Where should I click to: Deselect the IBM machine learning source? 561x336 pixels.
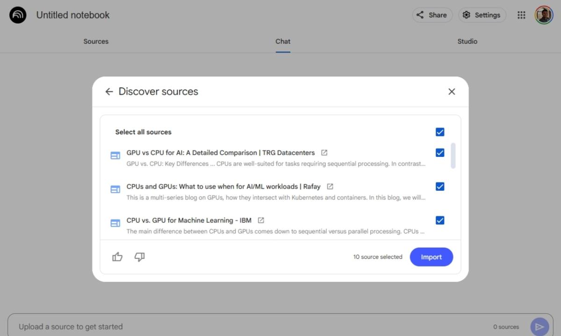coord(440,220)
